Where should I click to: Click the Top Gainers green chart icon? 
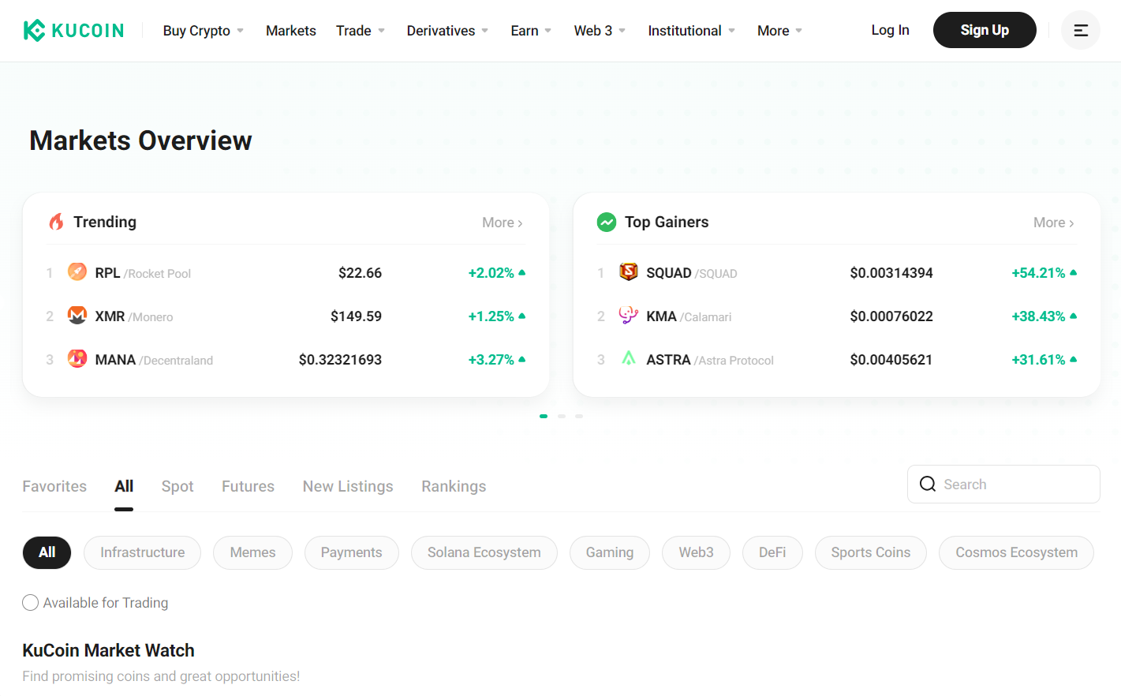pos(607,222)
